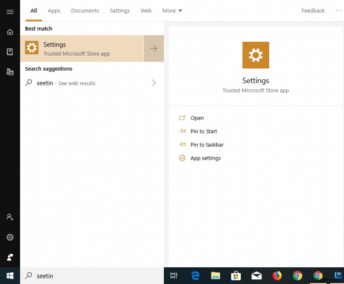Click the arrow next to the Settings result
Image resolution: width=344 pixels, height=284 pixels.
[x=154, y=48]
